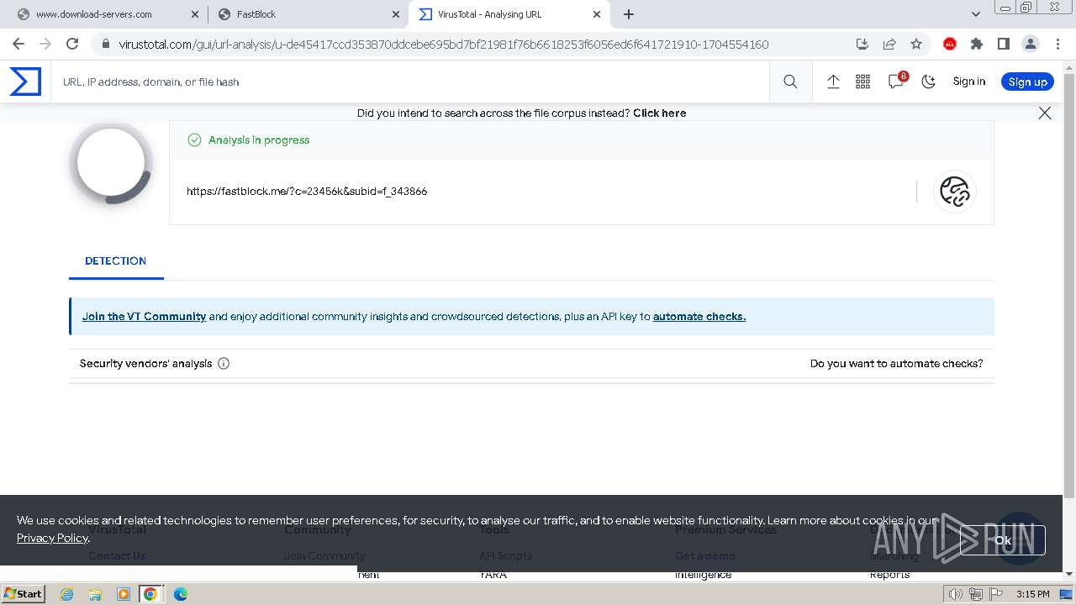Open File Explorer from taskbar
This screenshot has width=1076, height=605.
(x=95, y=594)
